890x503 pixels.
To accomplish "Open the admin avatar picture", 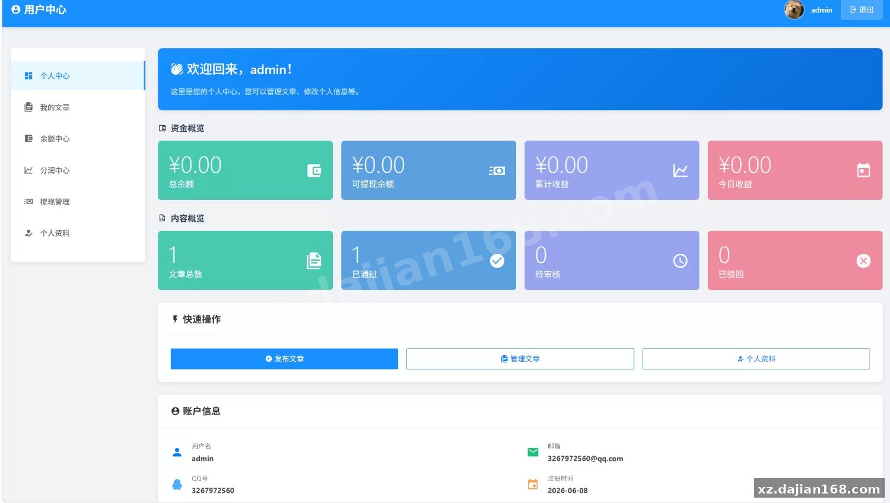I will 794,9.
